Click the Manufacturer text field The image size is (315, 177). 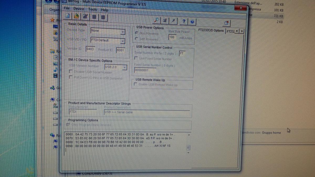(82, 112)
